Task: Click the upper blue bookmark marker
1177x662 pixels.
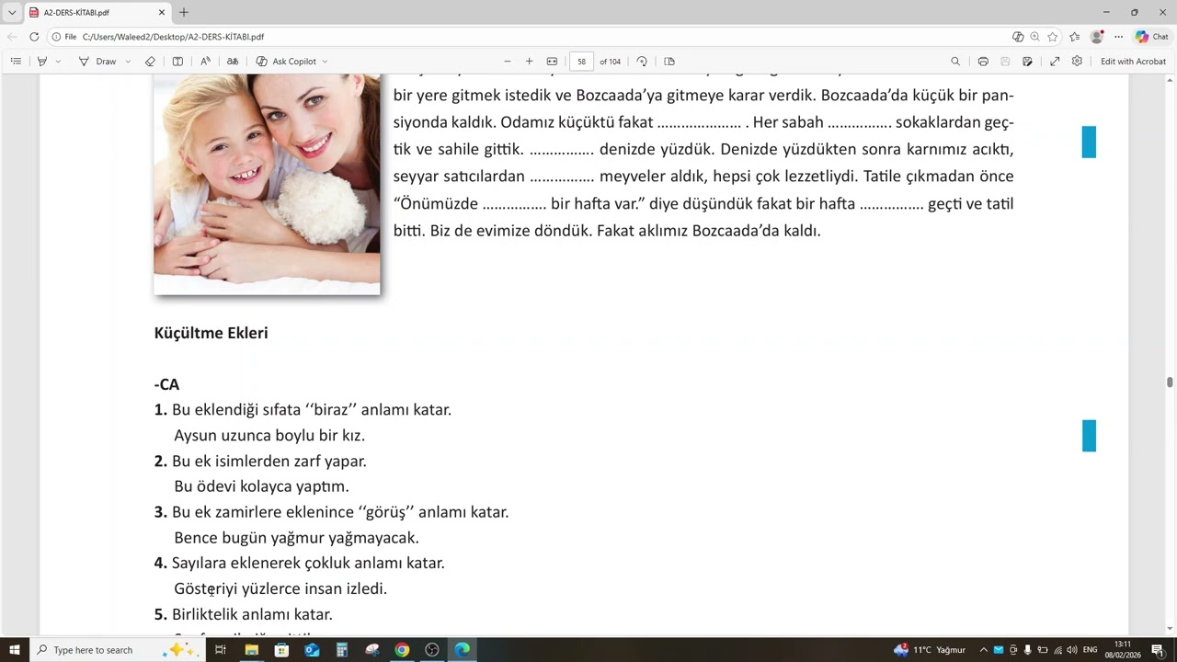Action: [1089, 142]
